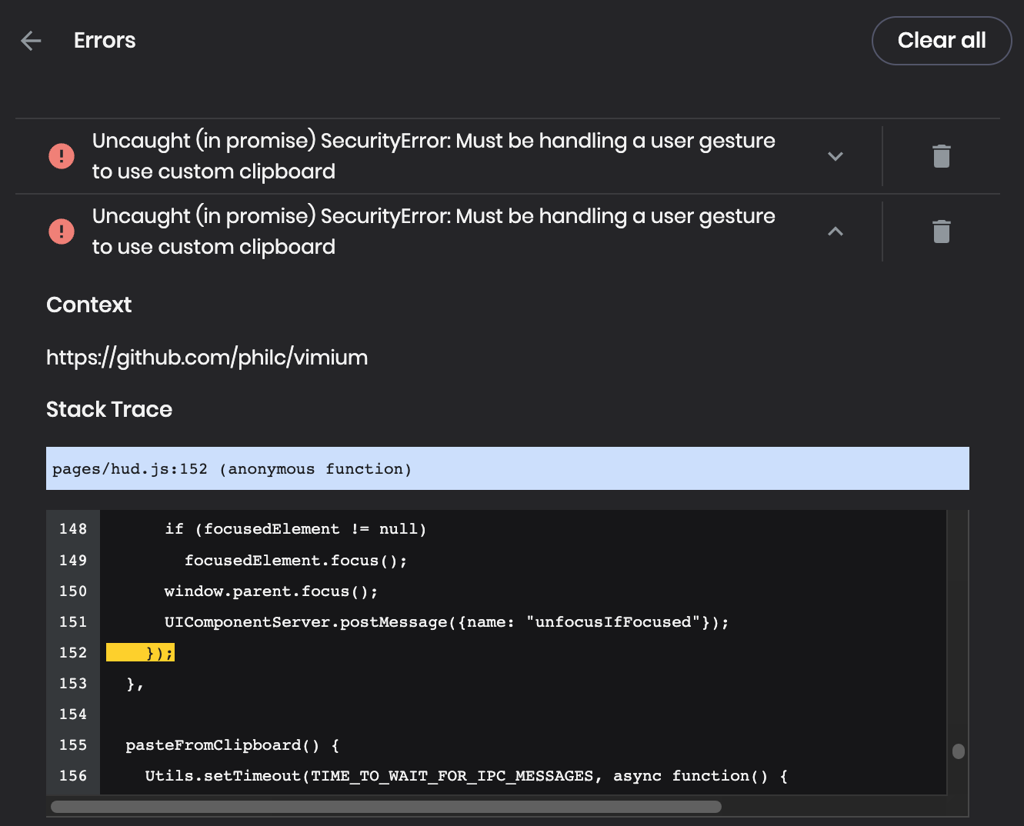This screenshot has height=826, width=1024.
Task: Collapse the expanded SecurityError entry
Action: click(x=835, y=231)
